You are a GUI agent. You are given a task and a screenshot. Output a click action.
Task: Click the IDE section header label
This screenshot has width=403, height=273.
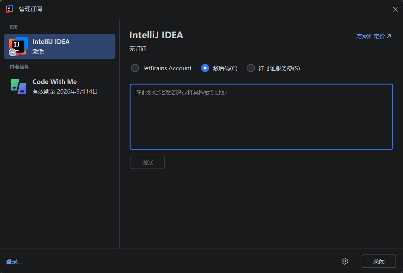pyautogui.click(x=14, y=27)
